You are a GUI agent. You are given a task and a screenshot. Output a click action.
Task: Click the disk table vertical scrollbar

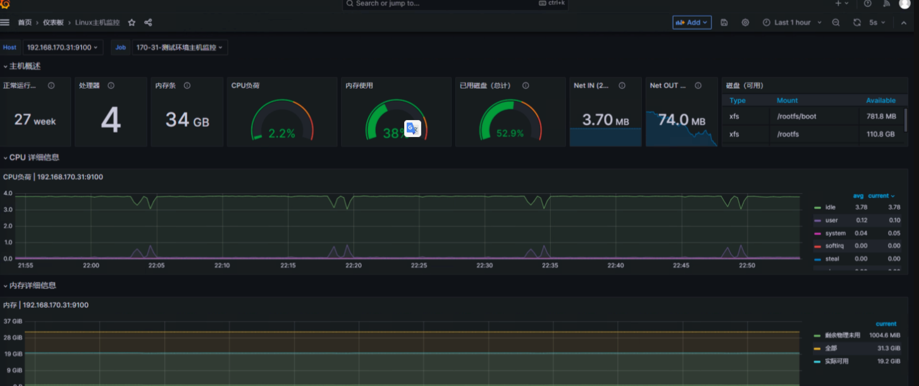(x=906, y=120)
